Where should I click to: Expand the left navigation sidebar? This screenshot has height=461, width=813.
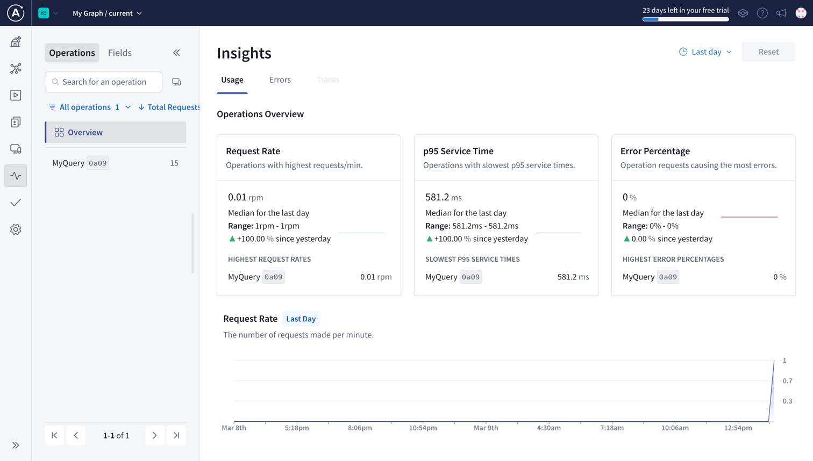coord(16,445)
